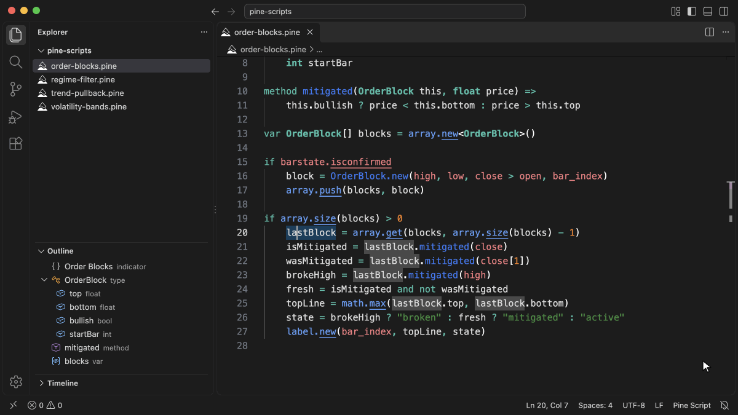
Task: Click the notifications bell icon
Action: tap(724, 405)
